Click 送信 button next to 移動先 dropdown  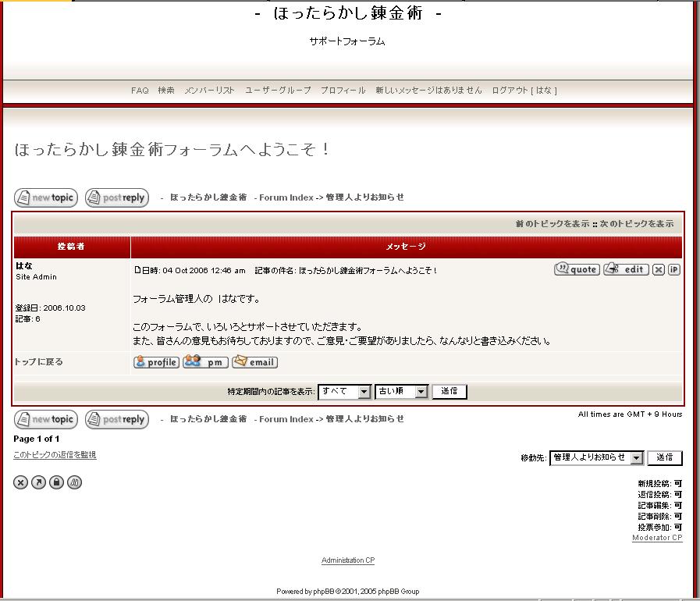click(664, 457)
